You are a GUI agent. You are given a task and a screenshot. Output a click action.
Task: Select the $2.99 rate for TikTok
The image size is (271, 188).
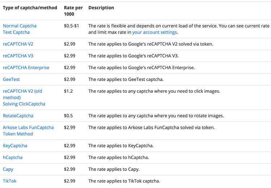pos(70,181)
